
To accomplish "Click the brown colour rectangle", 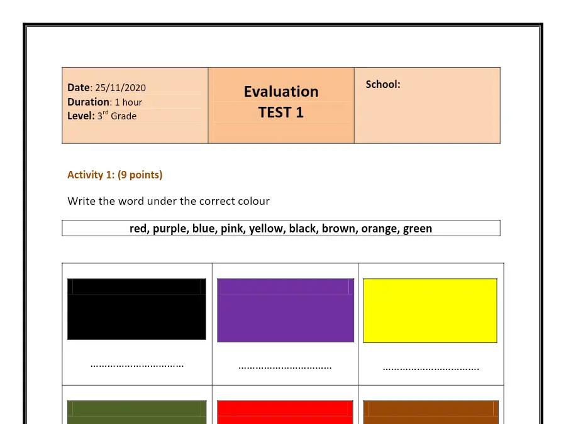I will tap(431, 412).
